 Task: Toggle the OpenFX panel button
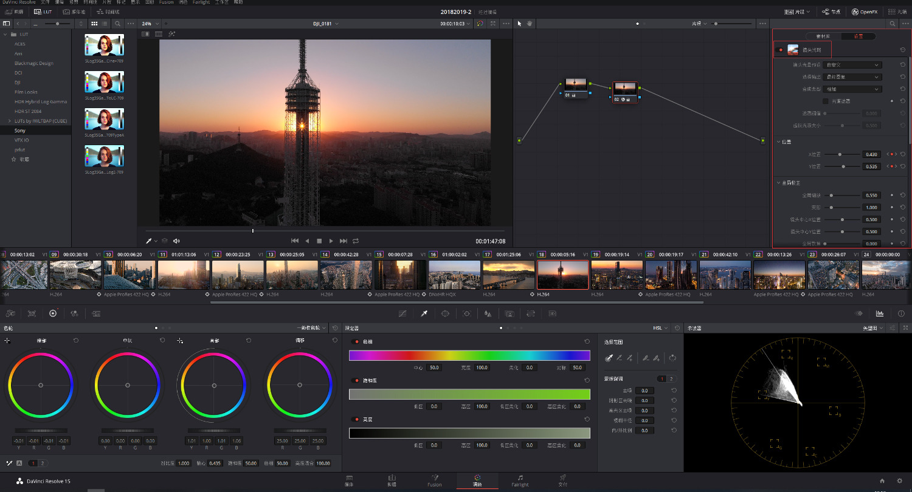(x=864, y=12)
